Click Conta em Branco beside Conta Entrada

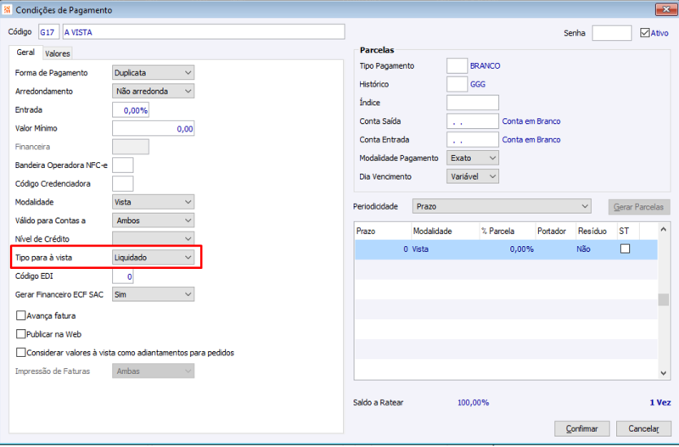[x=531, y=140]
